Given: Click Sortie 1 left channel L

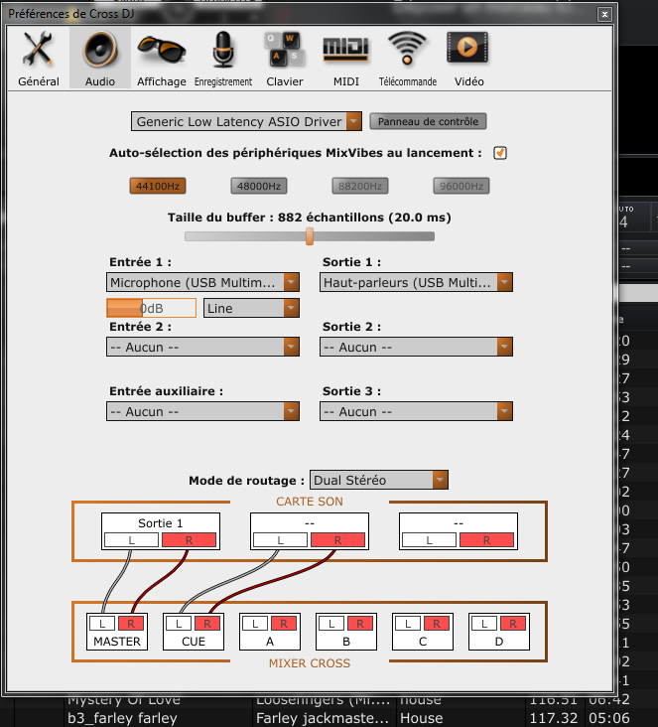Looking at the screenshot, I should [132, 540].
